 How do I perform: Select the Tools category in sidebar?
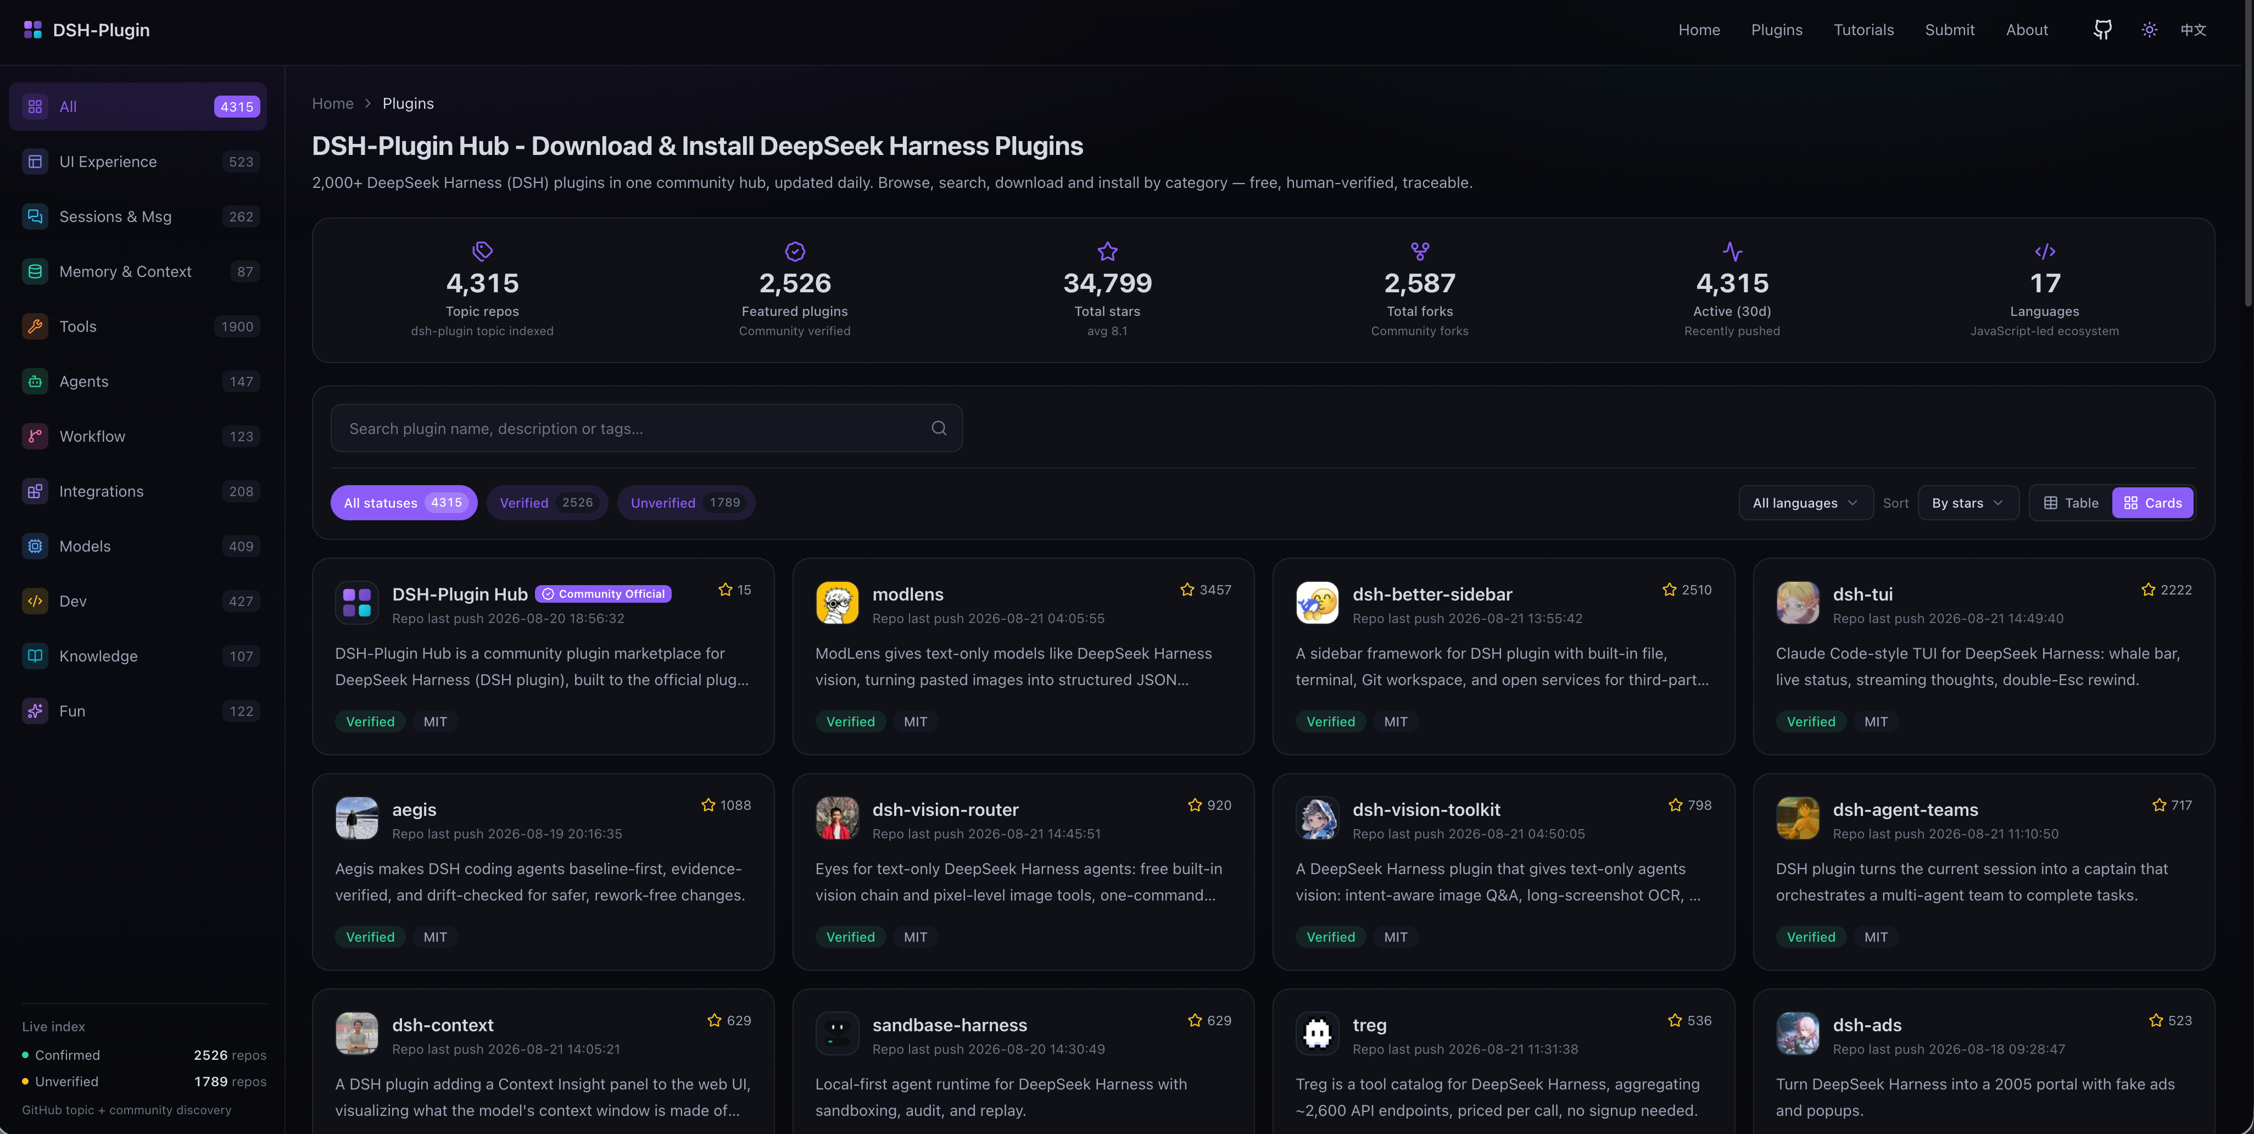tap(138, 326)
